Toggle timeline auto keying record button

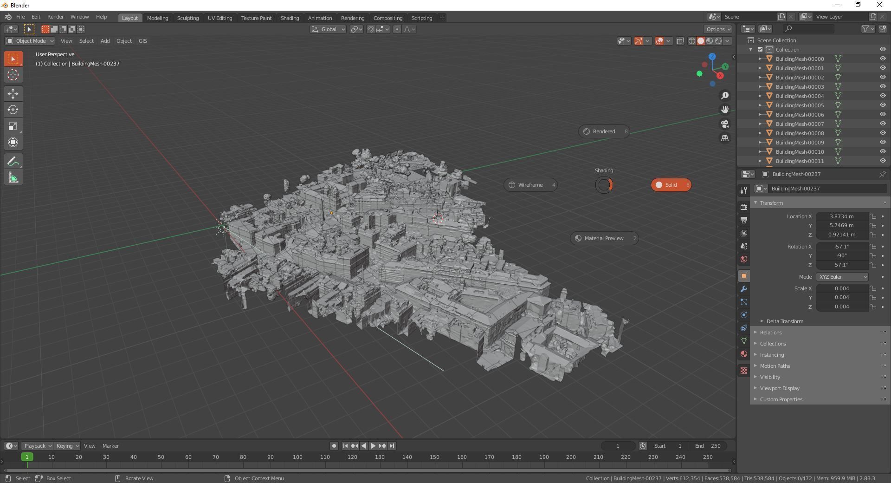tap(334, 446)
